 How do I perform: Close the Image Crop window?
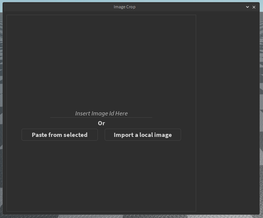[x=254, y=7]
